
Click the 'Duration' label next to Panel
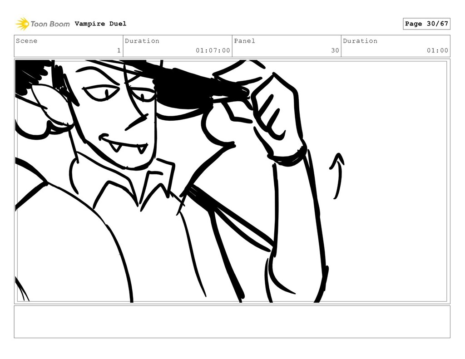360,41
